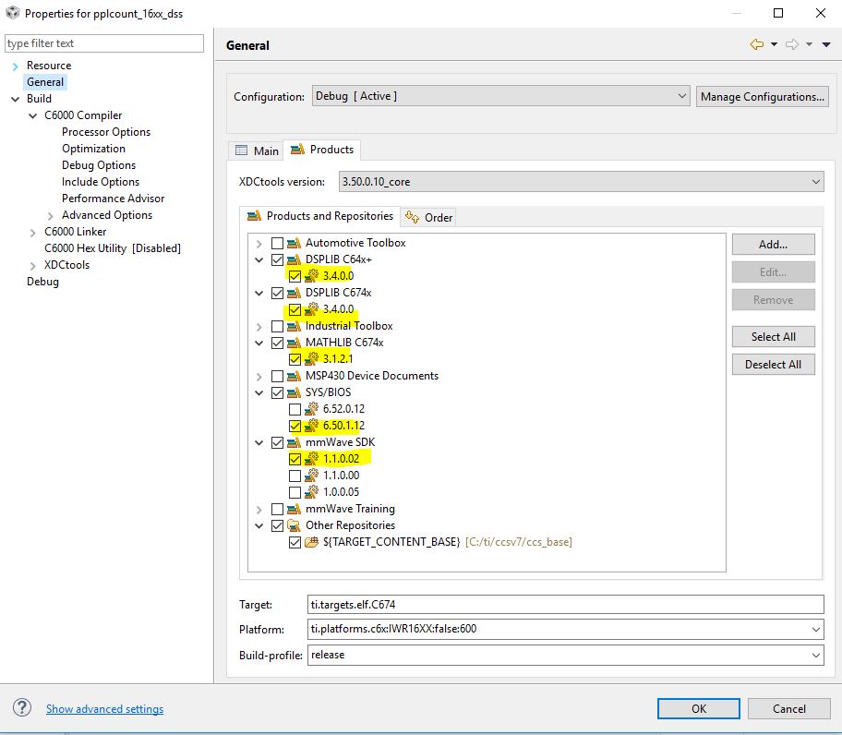The width and height of the screenshot is (842, 735).
Task: Toggle the MSP430 Device Documents checkbox
Action: 277,377
